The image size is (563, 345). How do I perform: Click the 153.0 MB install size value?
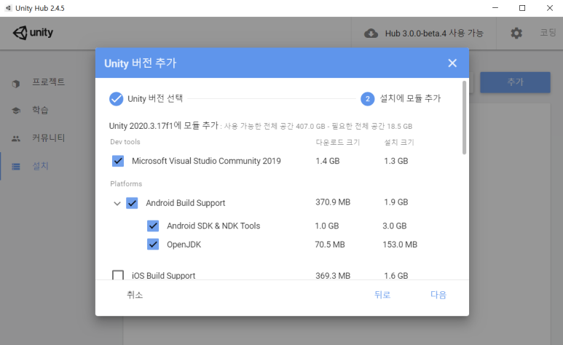pos(400,245)
